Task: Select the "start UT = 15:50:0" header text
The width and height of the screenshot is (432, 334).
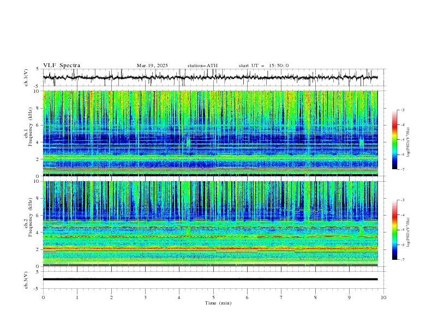Action: 263,65
